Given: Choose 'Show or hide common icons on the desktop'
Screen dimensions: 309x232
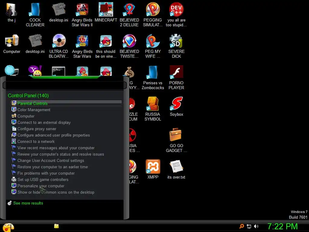Looking at the screenshot, I should tap(66, 192).
